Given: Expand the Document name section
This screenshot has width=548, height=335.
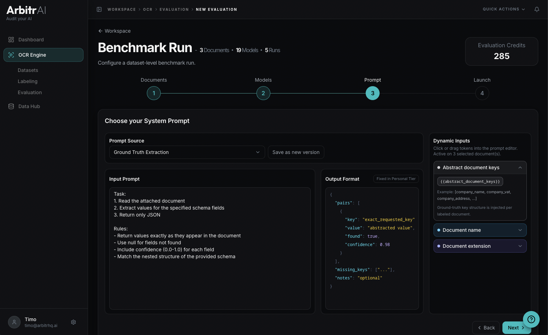Looking at the screenshot, I should (480, 230).
